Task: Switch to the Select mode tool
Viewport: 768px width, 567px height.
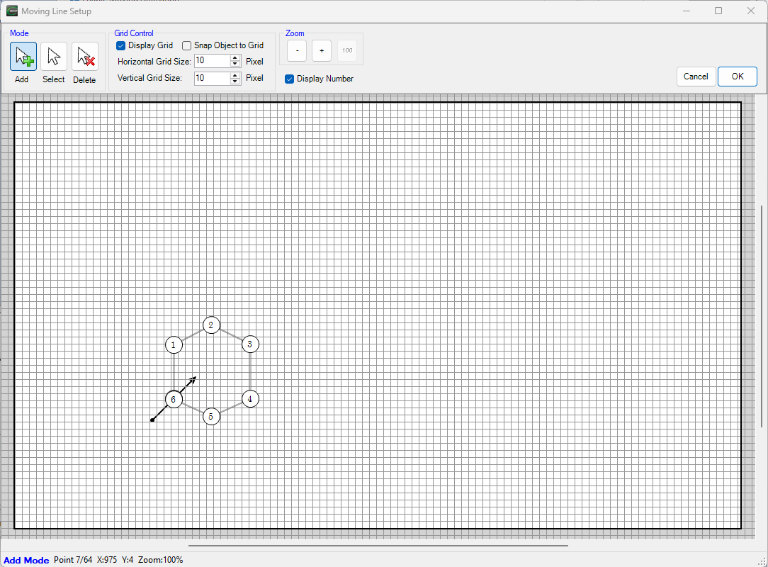Action: [x=53, y=57]
